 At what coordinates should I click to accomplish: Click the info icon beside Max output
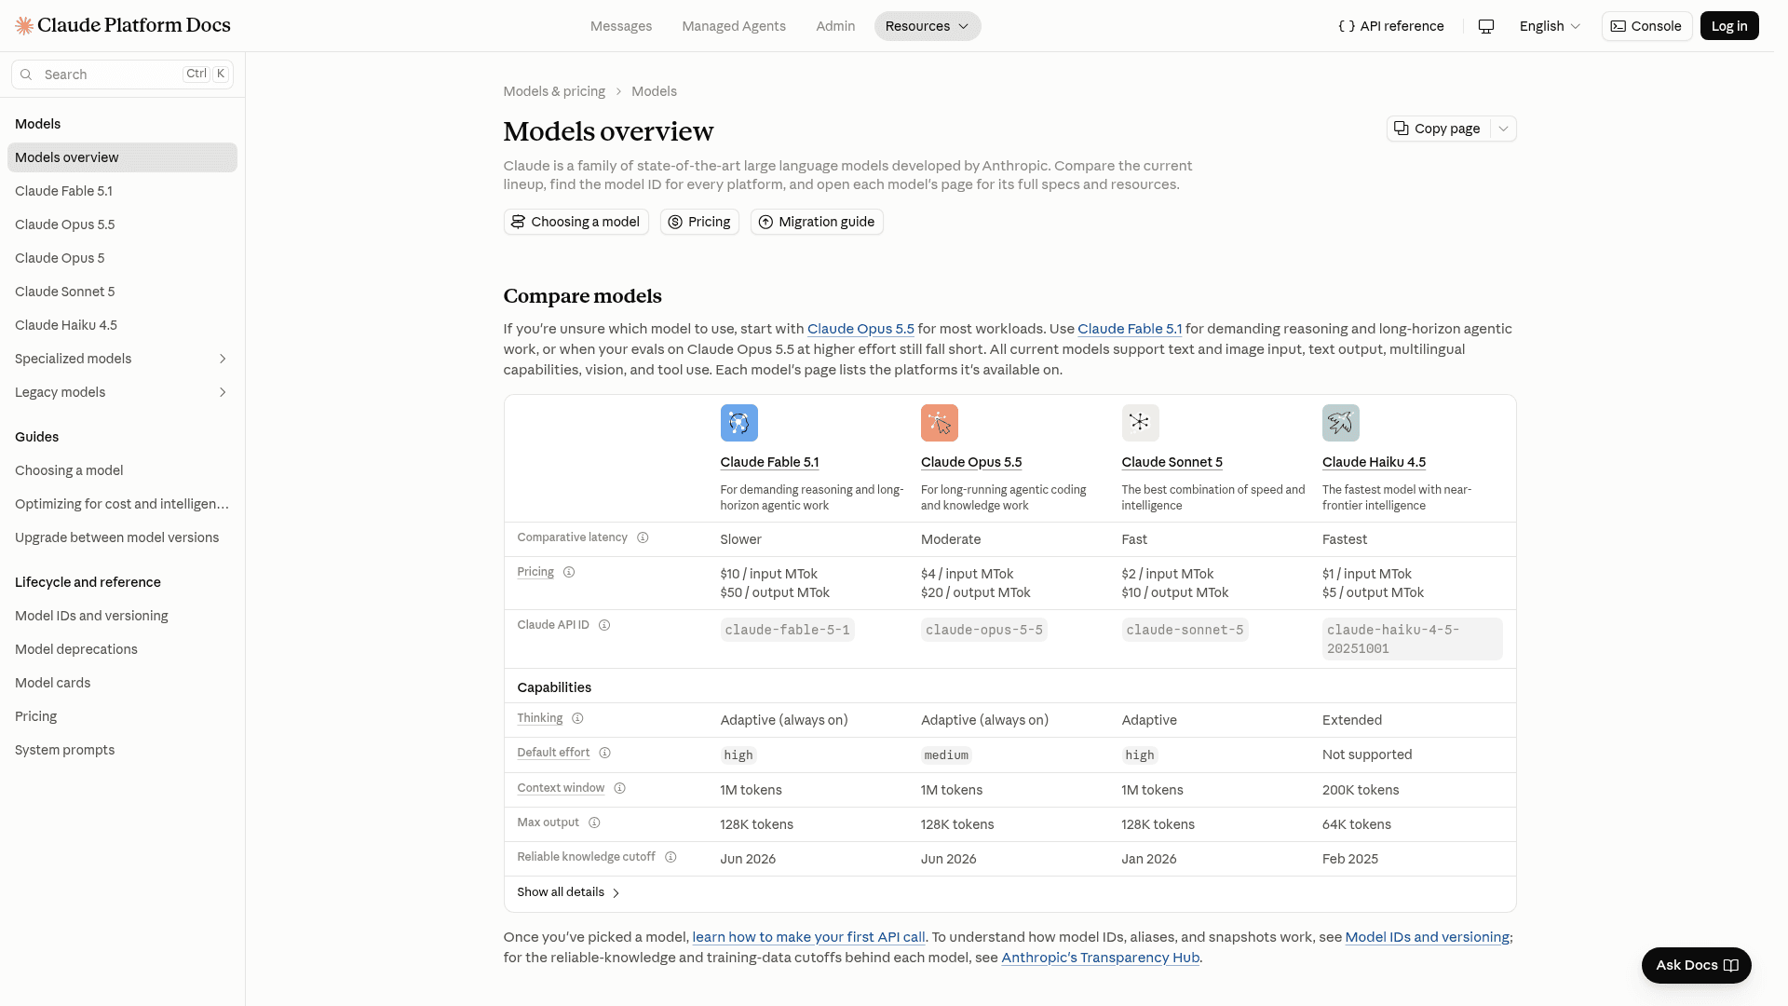point(594,822)
